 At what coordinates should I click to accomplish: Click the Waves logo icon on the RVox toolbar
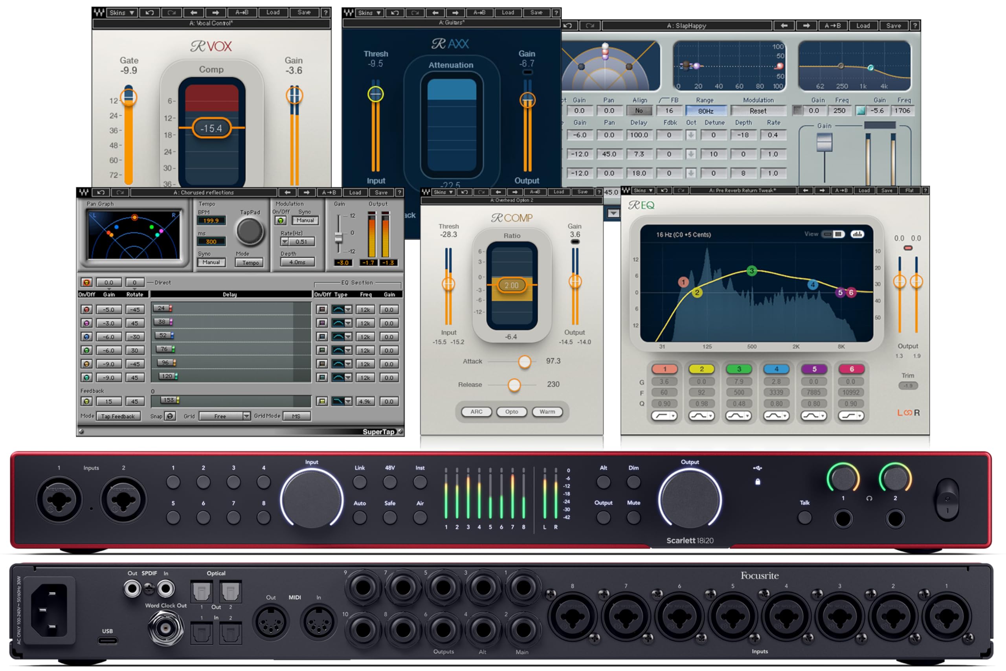[x=99, y=13]
